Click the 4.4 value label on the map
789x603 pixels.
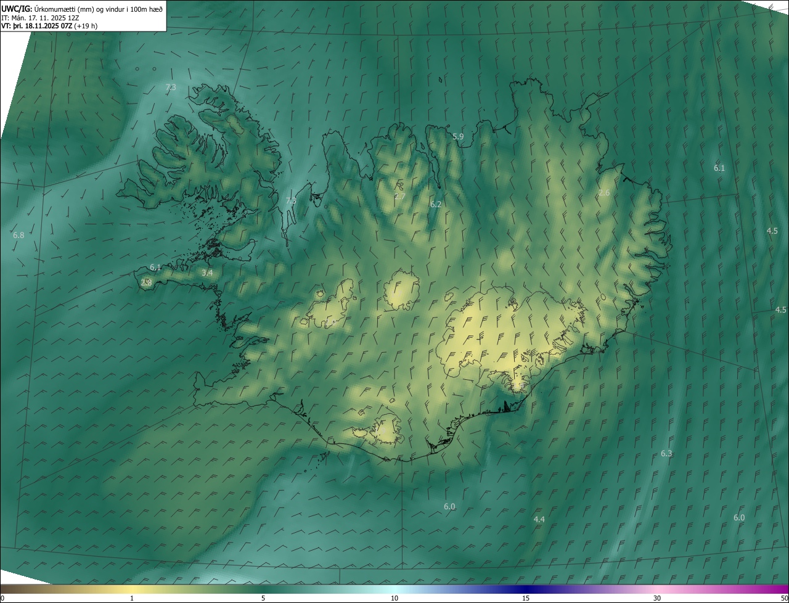pos(539,519)
